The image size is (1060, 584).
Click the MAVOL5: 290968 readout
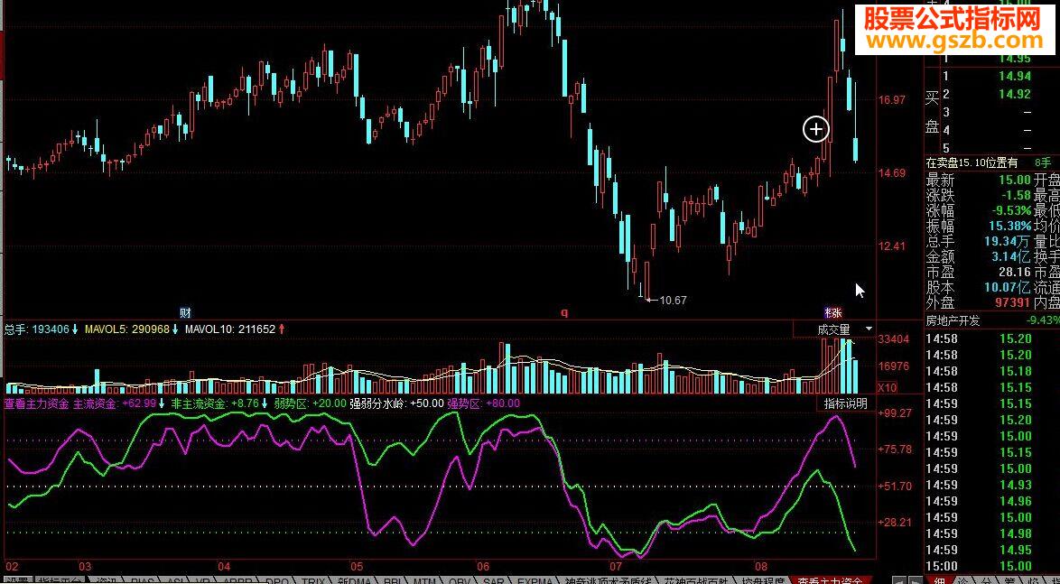129,329
